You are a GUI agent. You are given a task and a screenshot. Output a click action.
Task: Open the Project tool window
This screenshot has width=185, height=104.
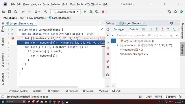3,27
